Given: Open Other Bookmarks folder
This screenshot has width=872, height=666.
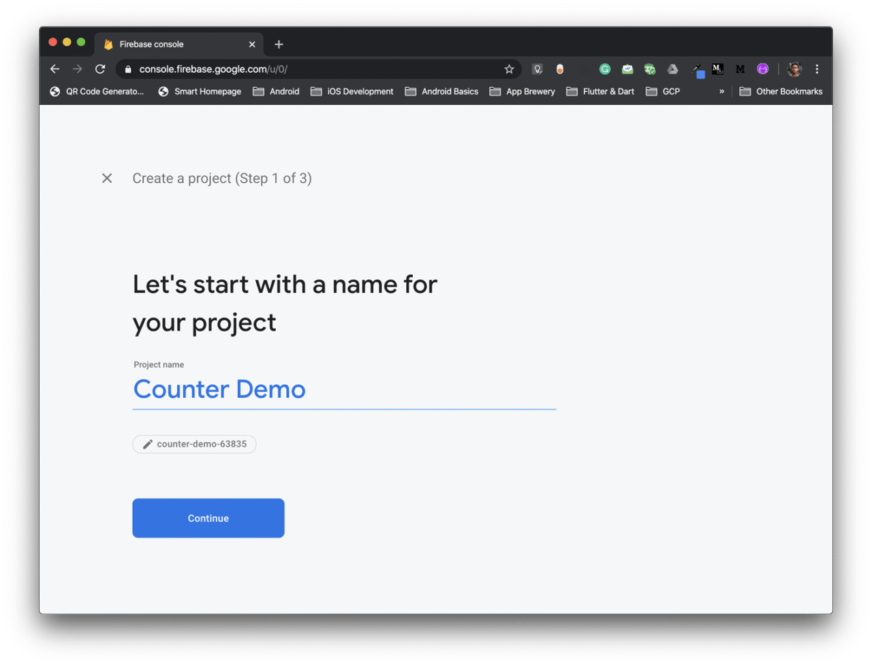Looking at the screenshot, I should click(x=781, y=91).
